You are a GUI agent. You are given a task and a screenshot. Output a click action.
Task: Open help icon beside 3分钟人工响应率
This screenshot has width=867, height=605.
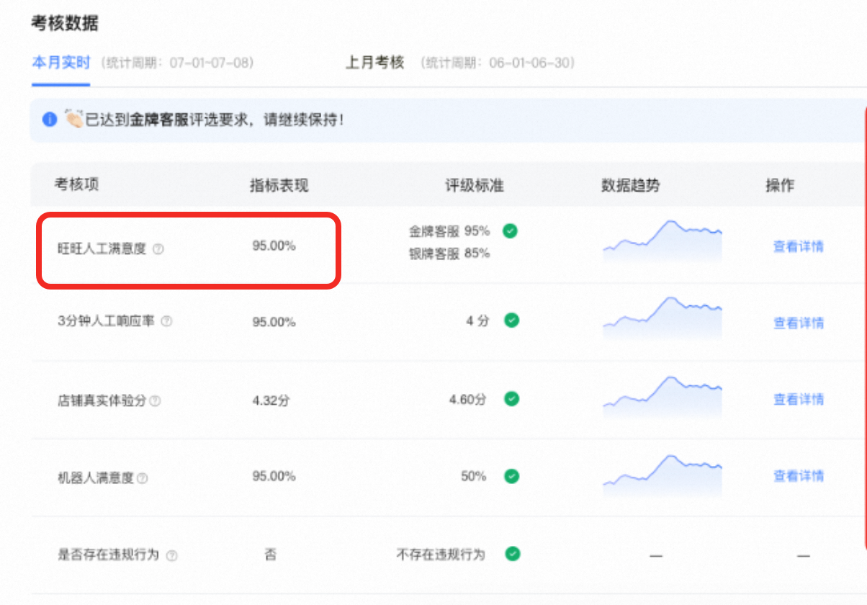click(166, 322)
